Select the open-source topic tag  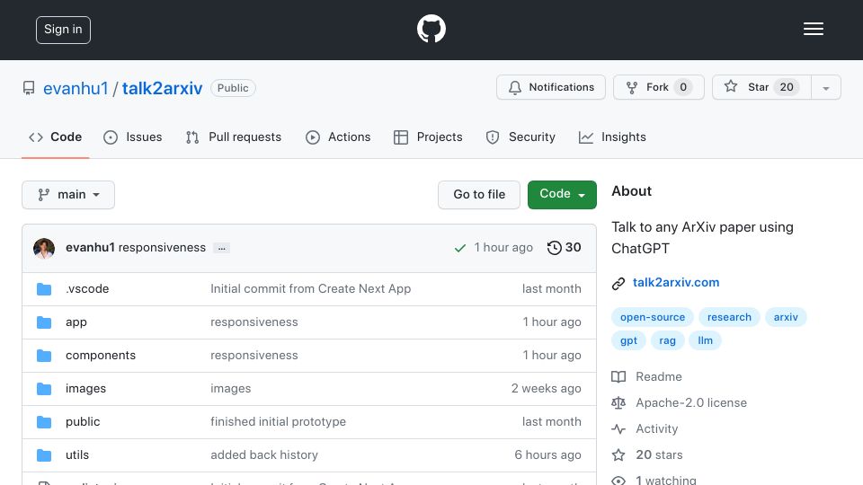653,317
